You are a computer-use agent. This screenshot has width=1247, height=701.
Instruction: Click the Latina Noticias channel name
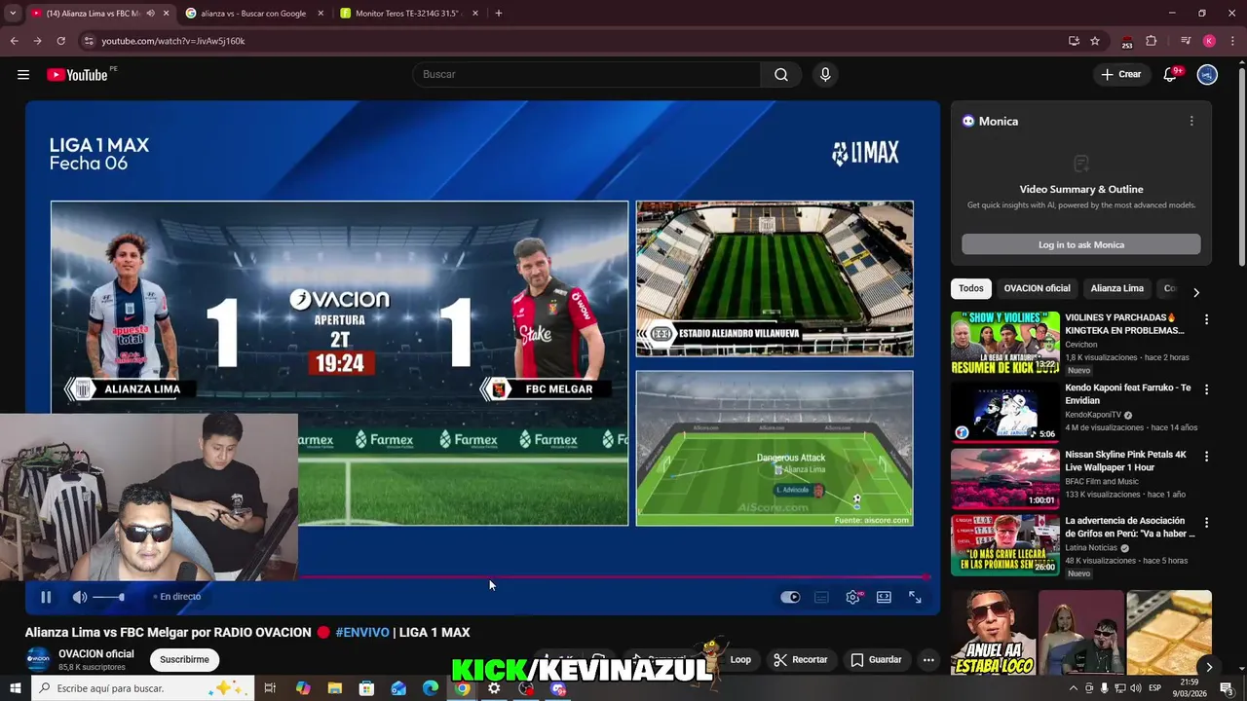coord(1092,548)
